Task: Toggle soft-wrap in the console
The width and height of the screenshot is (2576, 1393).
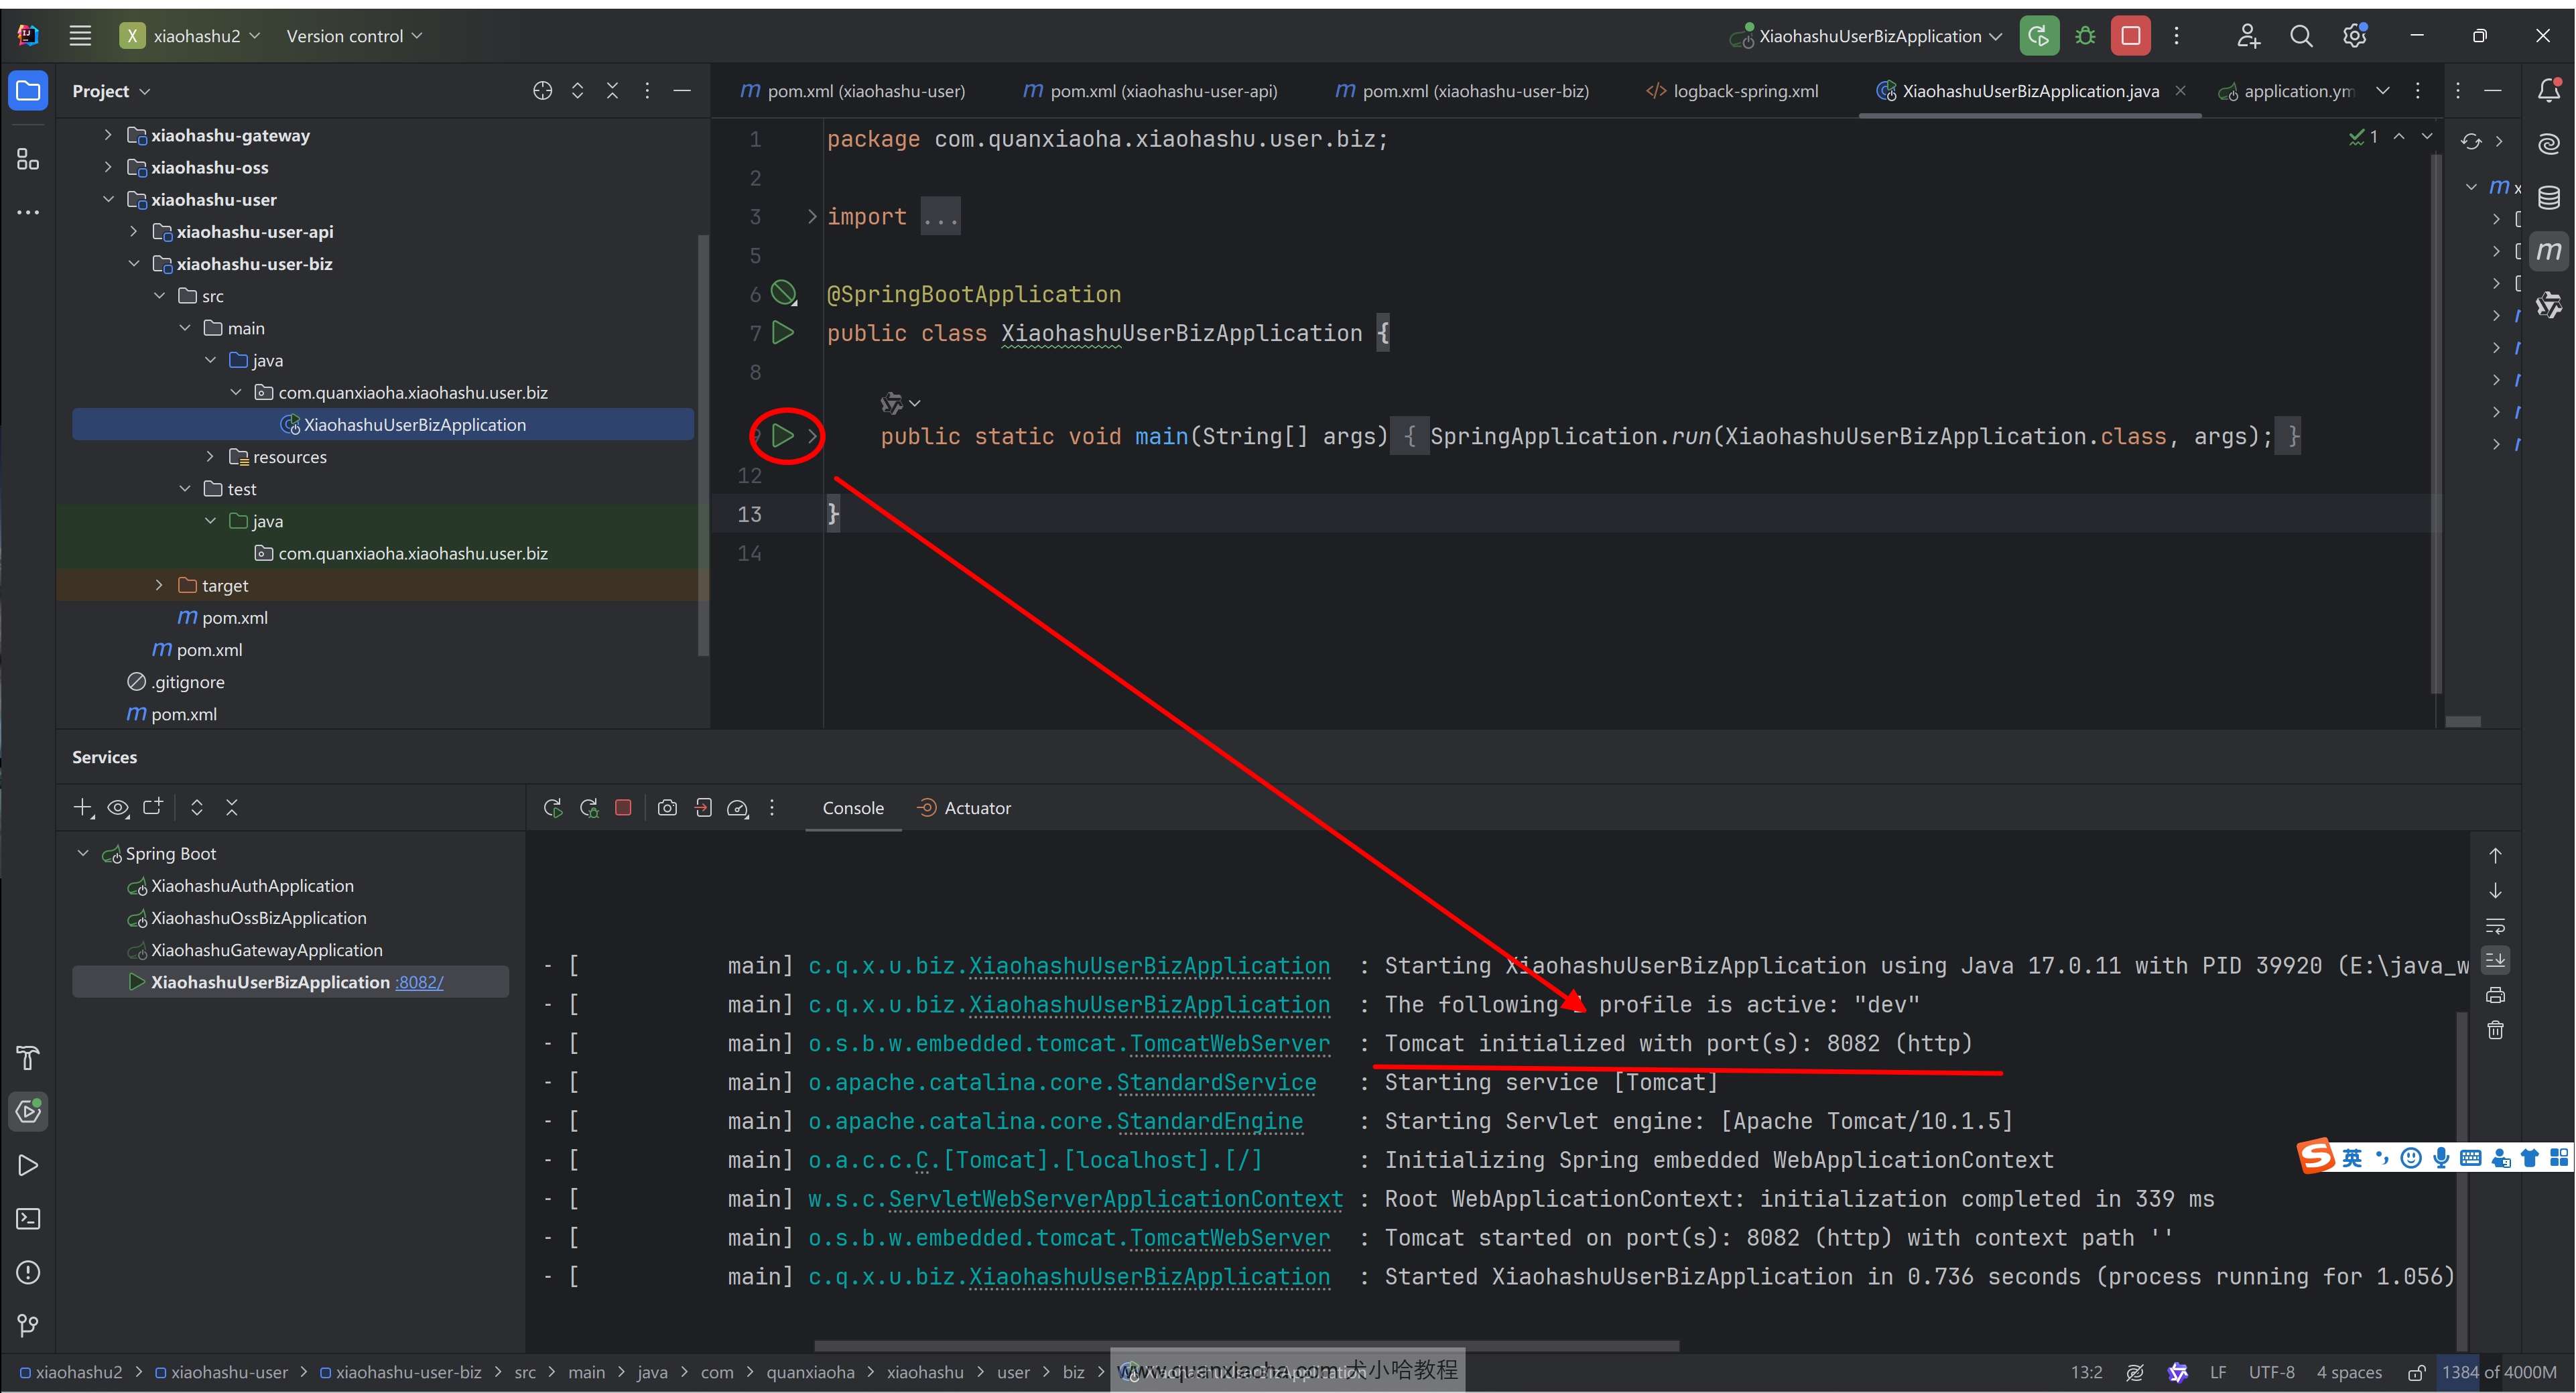Action: point(2495,925)
